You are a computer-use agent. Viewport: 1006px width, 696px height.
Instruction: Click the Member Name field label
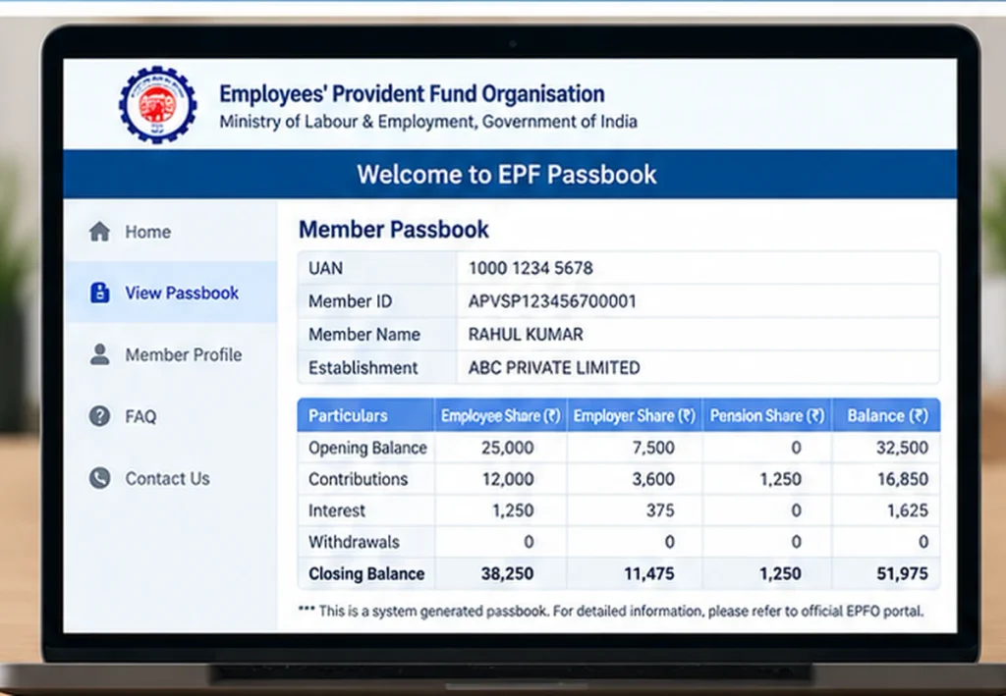pyautogui.click(x=364, y=335)
